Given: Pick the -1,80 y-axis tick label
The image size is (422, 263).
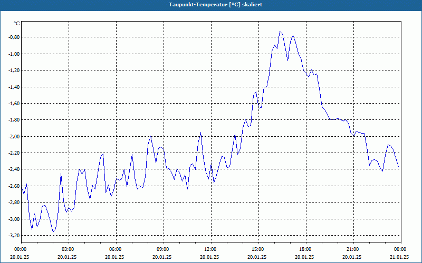Looking at the screenshot, I should pos(14,120).
